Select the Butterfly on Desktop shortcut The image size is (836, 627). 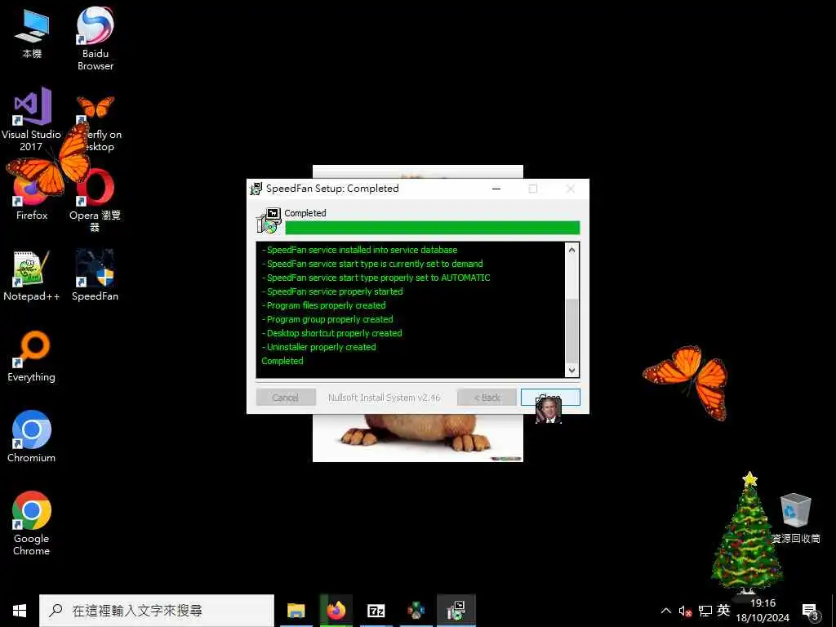coord(96,123)
